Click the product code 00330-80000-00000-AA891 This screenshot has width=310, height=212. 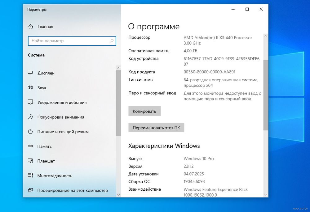pos(209,72)
